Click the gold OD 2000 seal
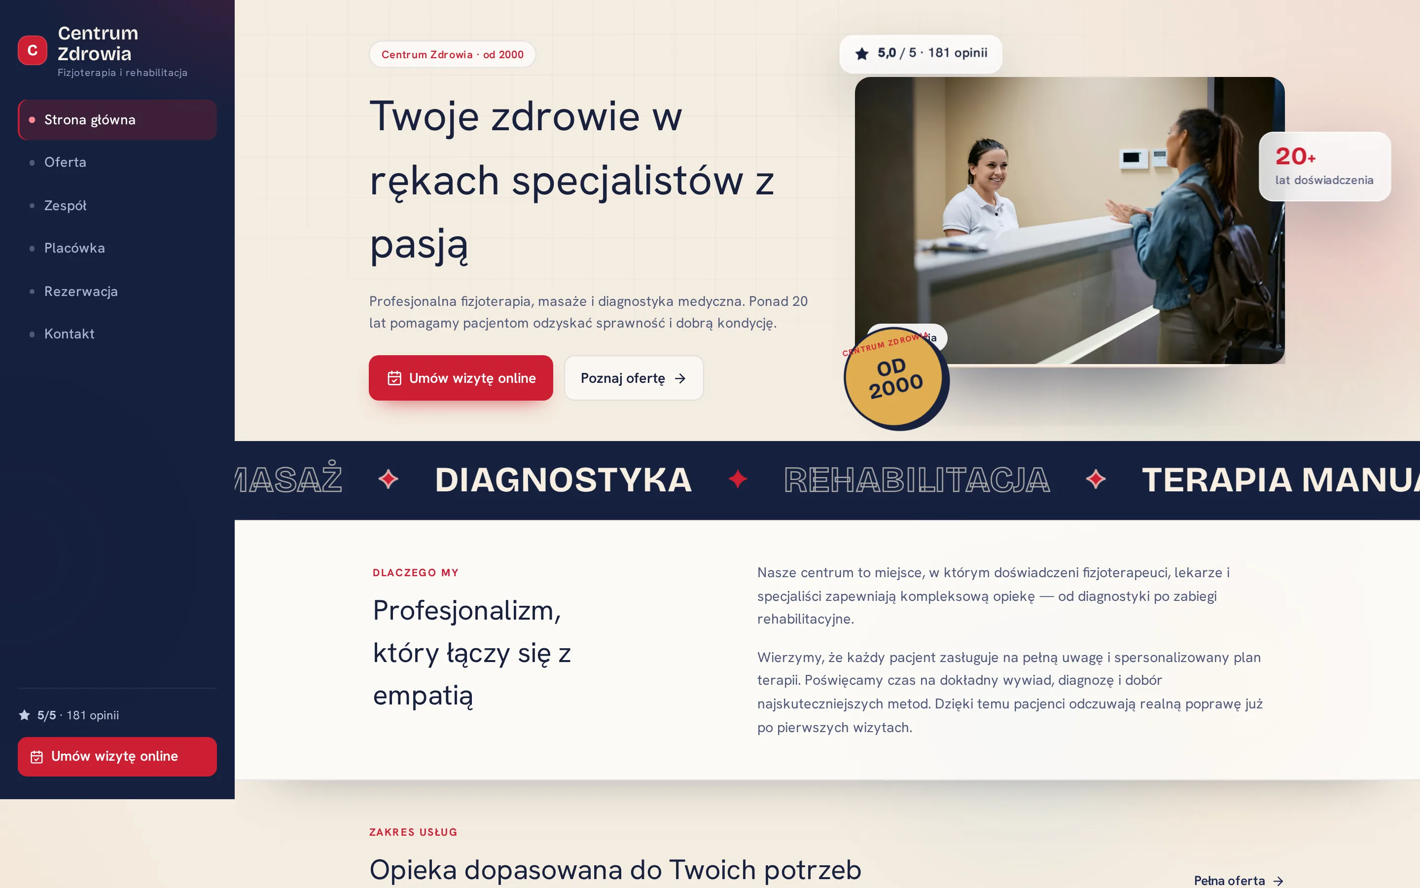Viewport: 1420px width, 888px height. pos(895,379)
